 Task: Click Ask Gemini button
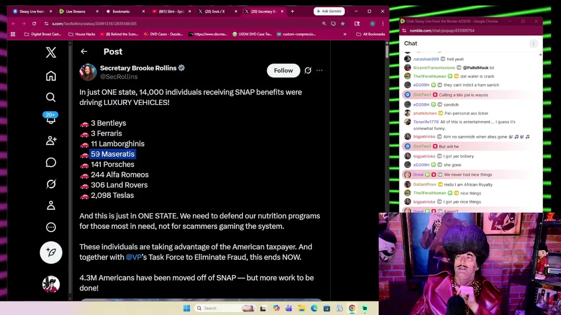pyautogui.click(x=329, y=11)
